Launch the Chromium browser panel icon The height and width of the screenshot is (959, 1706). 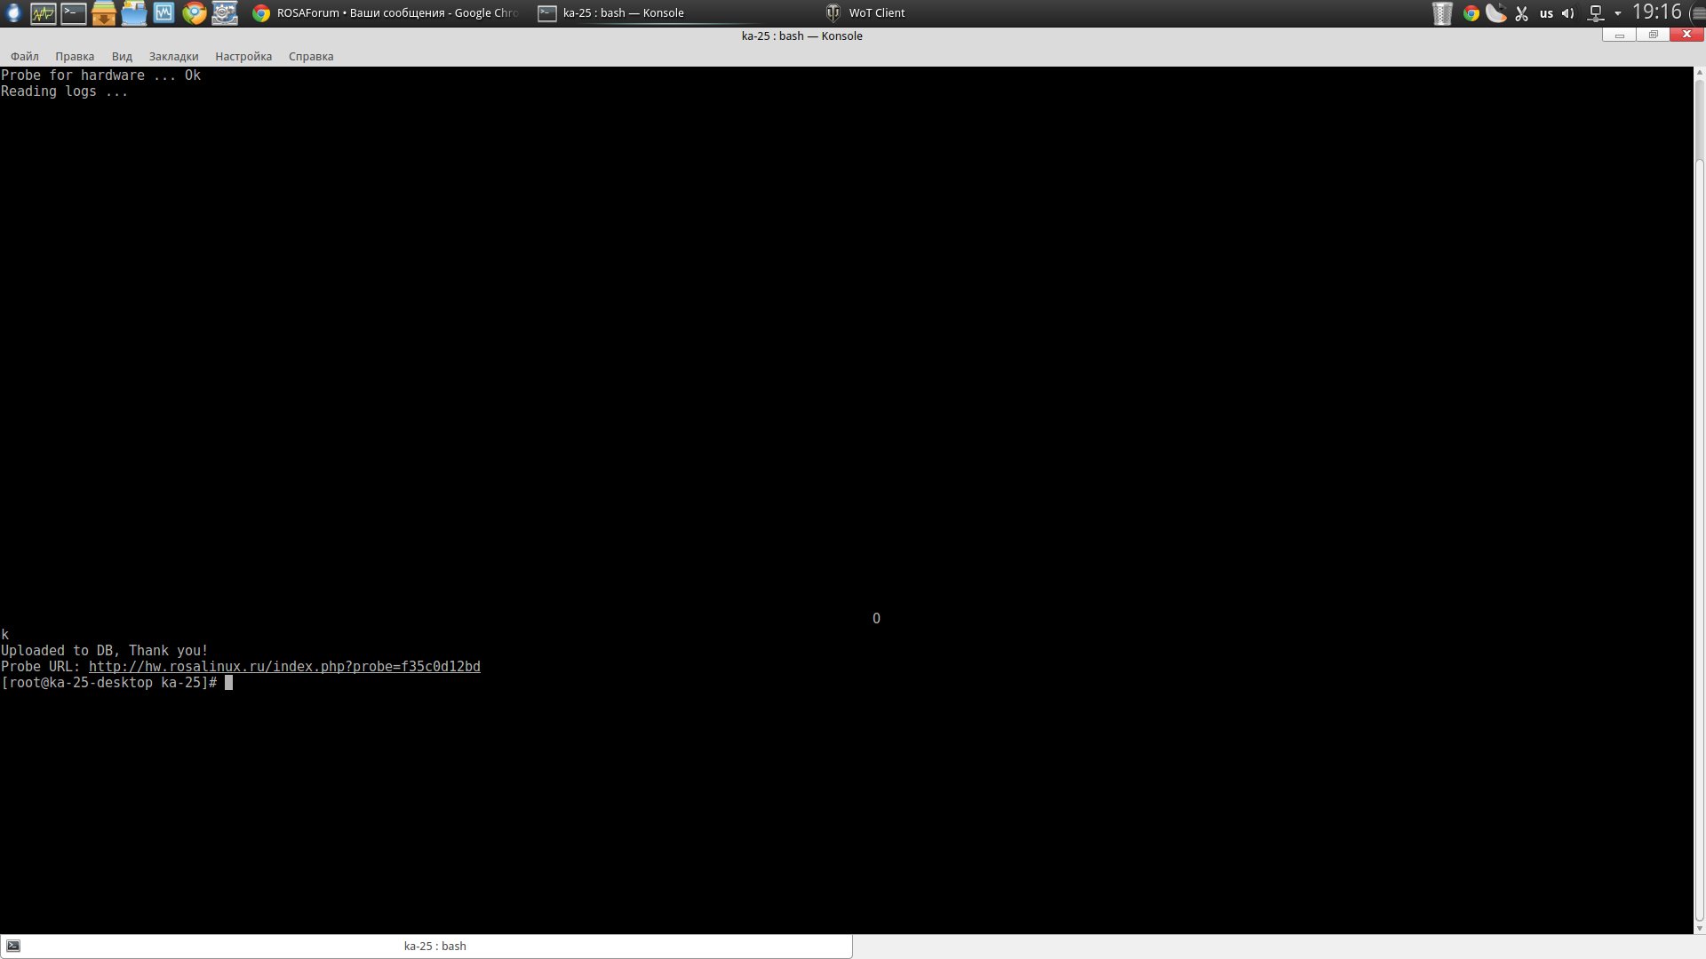[194, 12]
